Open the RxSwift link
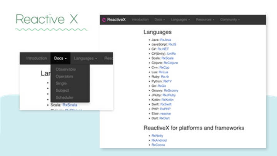 (166, 104)
